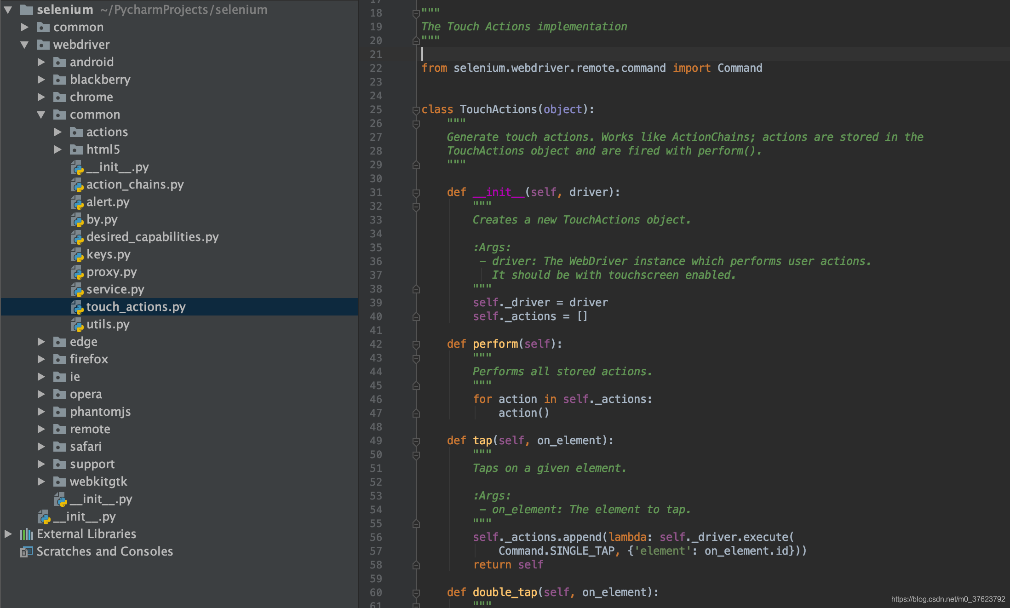Viewport: 1010px width, 608px height.
Task: Expand External Libraries arrow
Action: (8, 534)
